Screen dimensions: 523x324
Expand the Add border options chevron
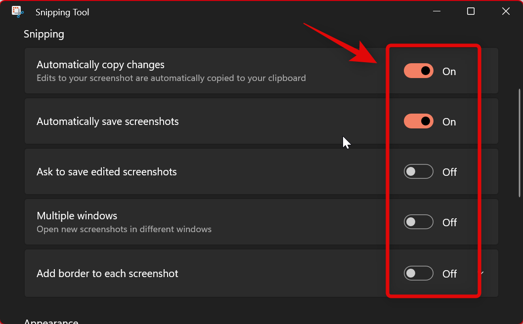(482, 273)
